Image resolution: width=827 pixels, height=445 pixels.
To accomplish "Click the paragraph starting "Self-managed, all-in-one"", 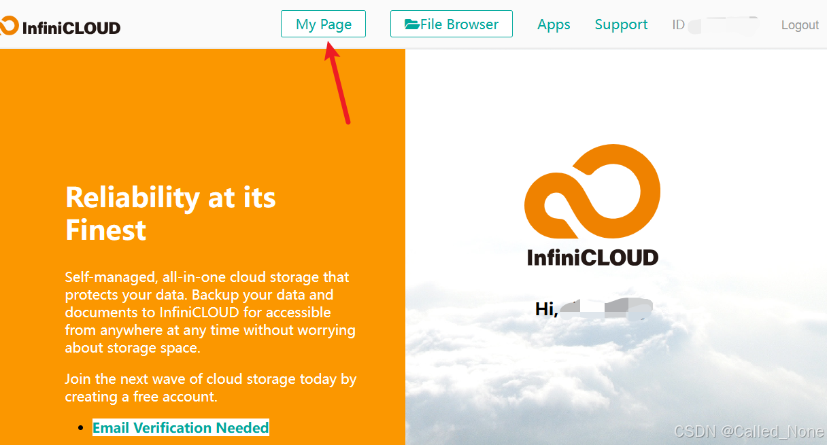I will (x=210, y=313).
